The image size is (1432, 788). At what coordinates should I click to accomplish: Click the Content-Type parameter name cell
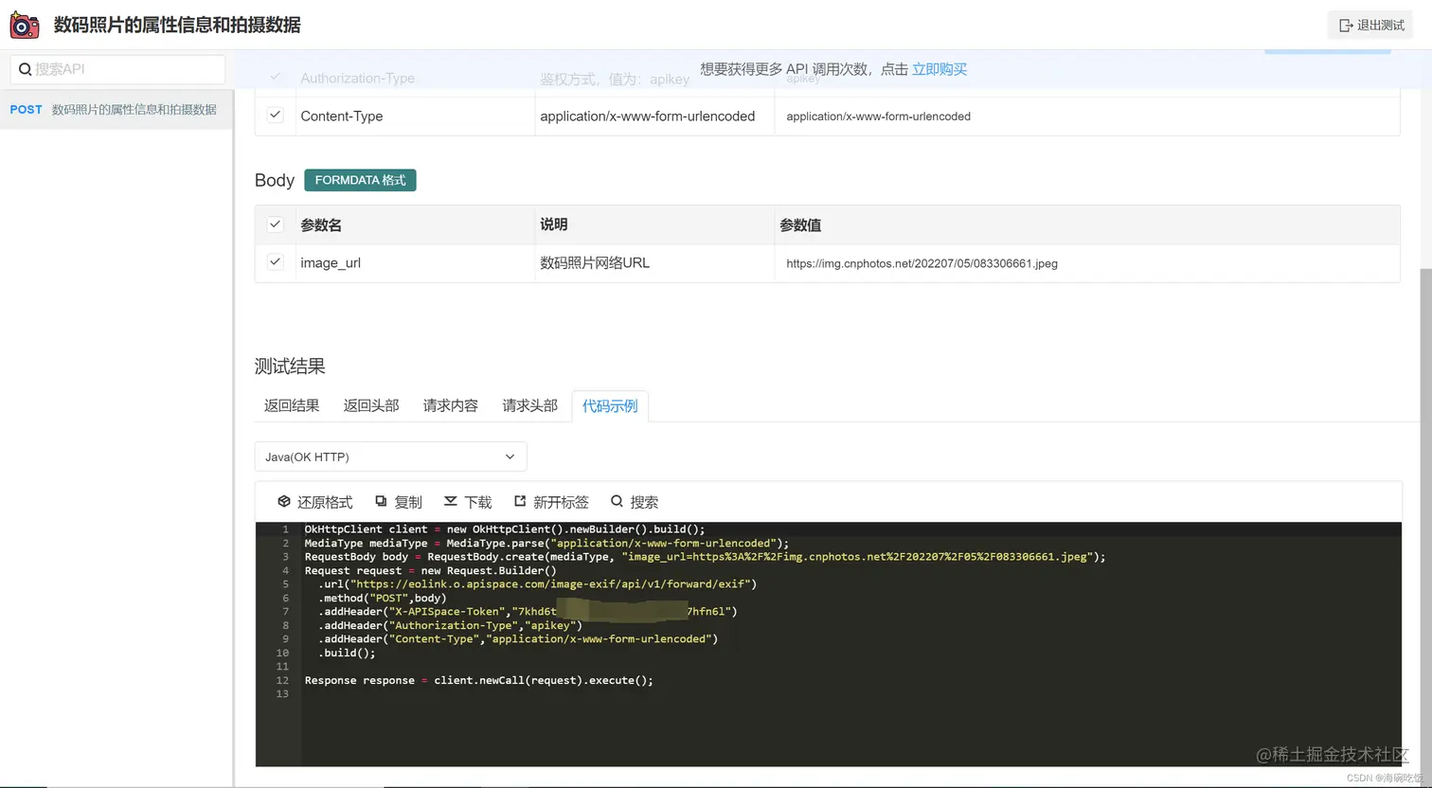[x=415, y=116]
